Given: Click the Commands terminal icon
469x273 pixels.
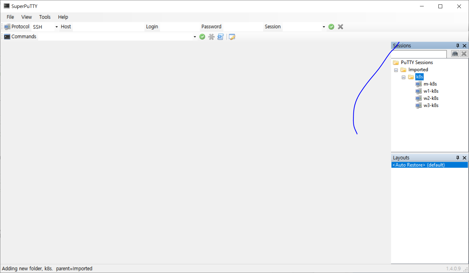Looking at the screenshot, I should (x=7, y=37).
